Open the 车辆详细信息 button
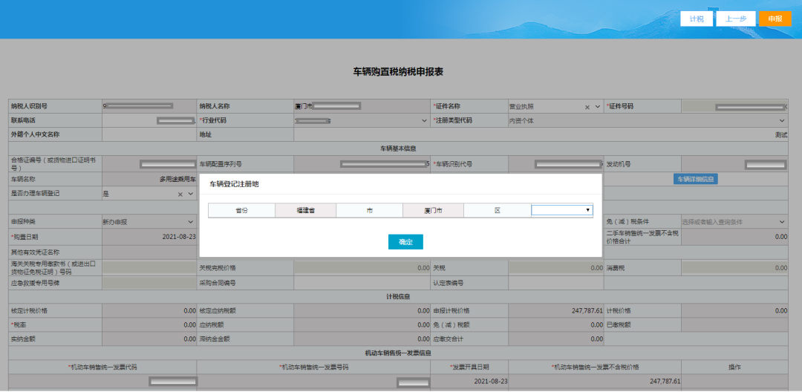This screenshot has width=802, height=392. pyautogui.click(x=696, y=179)
